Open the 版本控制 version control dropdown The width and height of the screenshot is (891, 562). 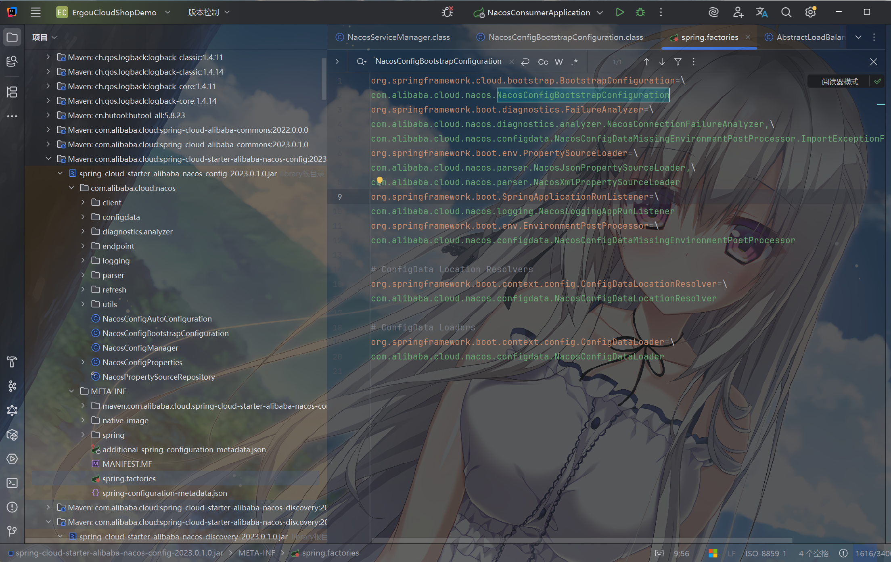[209, 13]
